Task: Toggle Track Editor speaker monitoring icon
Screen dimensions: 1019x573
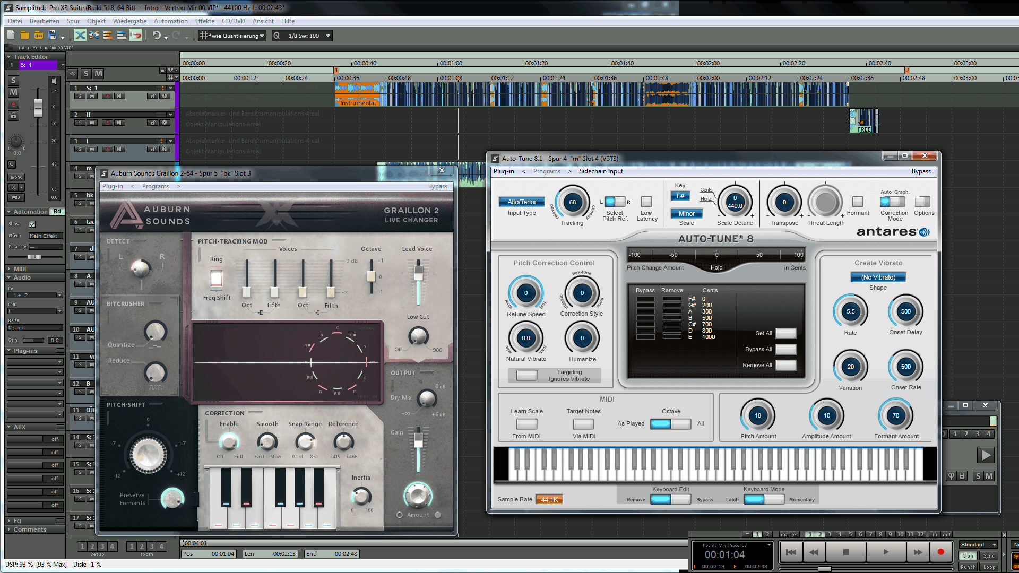Action: pyautogui.click(x=54, y=81)
